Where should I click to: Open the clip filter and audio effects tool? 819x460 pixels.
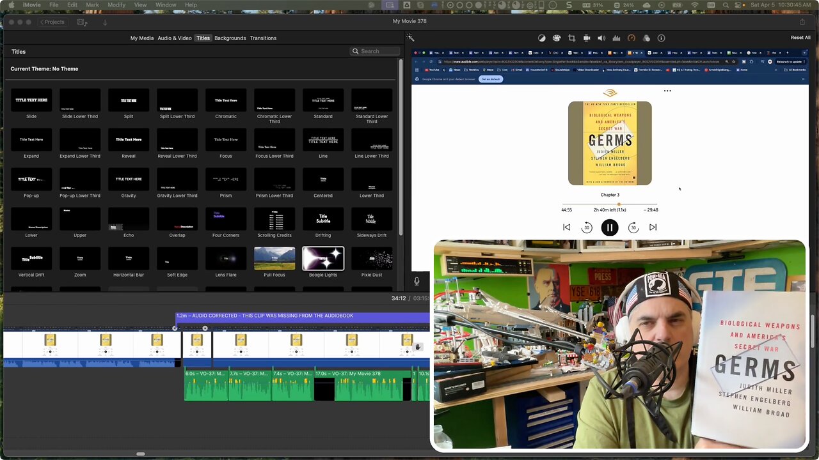pyautogui.click(x=646, y=38)
